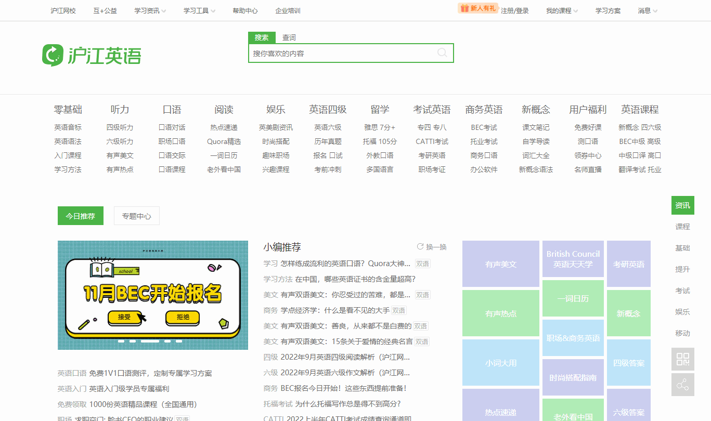Open 企业培训 link
This screenshot has height=421, width=711.
[288, 10]
